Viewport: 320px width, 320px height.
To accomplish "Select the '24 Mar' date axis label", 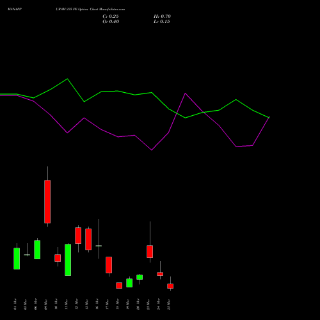I will 159,304.
